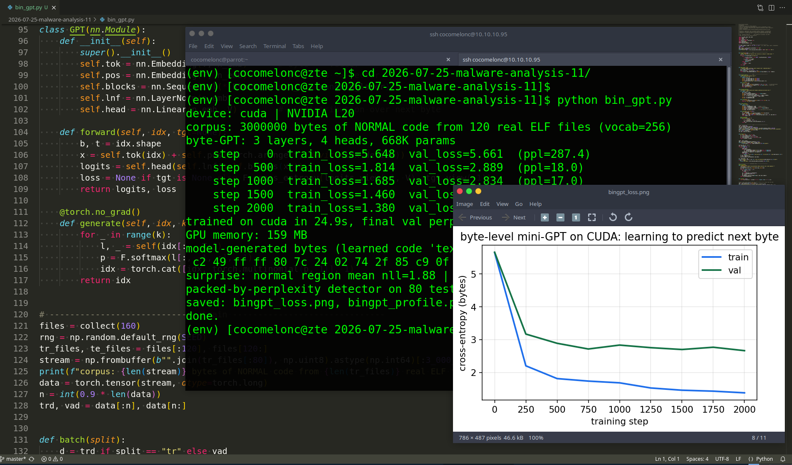Open the Go menu in the image viewer

(519, 204)
